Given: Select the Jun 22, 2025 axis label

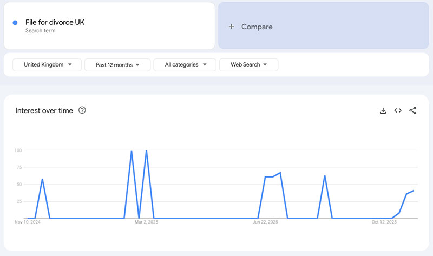Looking at the screenshot, I should pos(265,222).
